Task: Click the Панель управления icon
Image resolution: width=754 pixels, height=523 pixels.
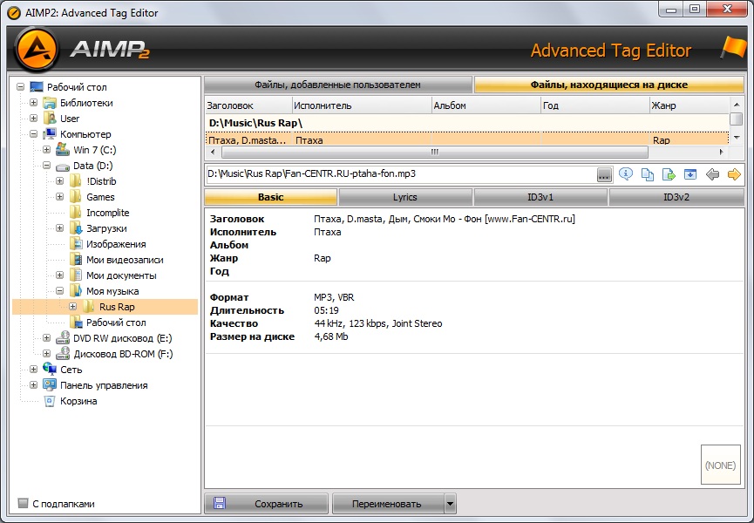Action: pyautogui.click(x=50, y=385)
